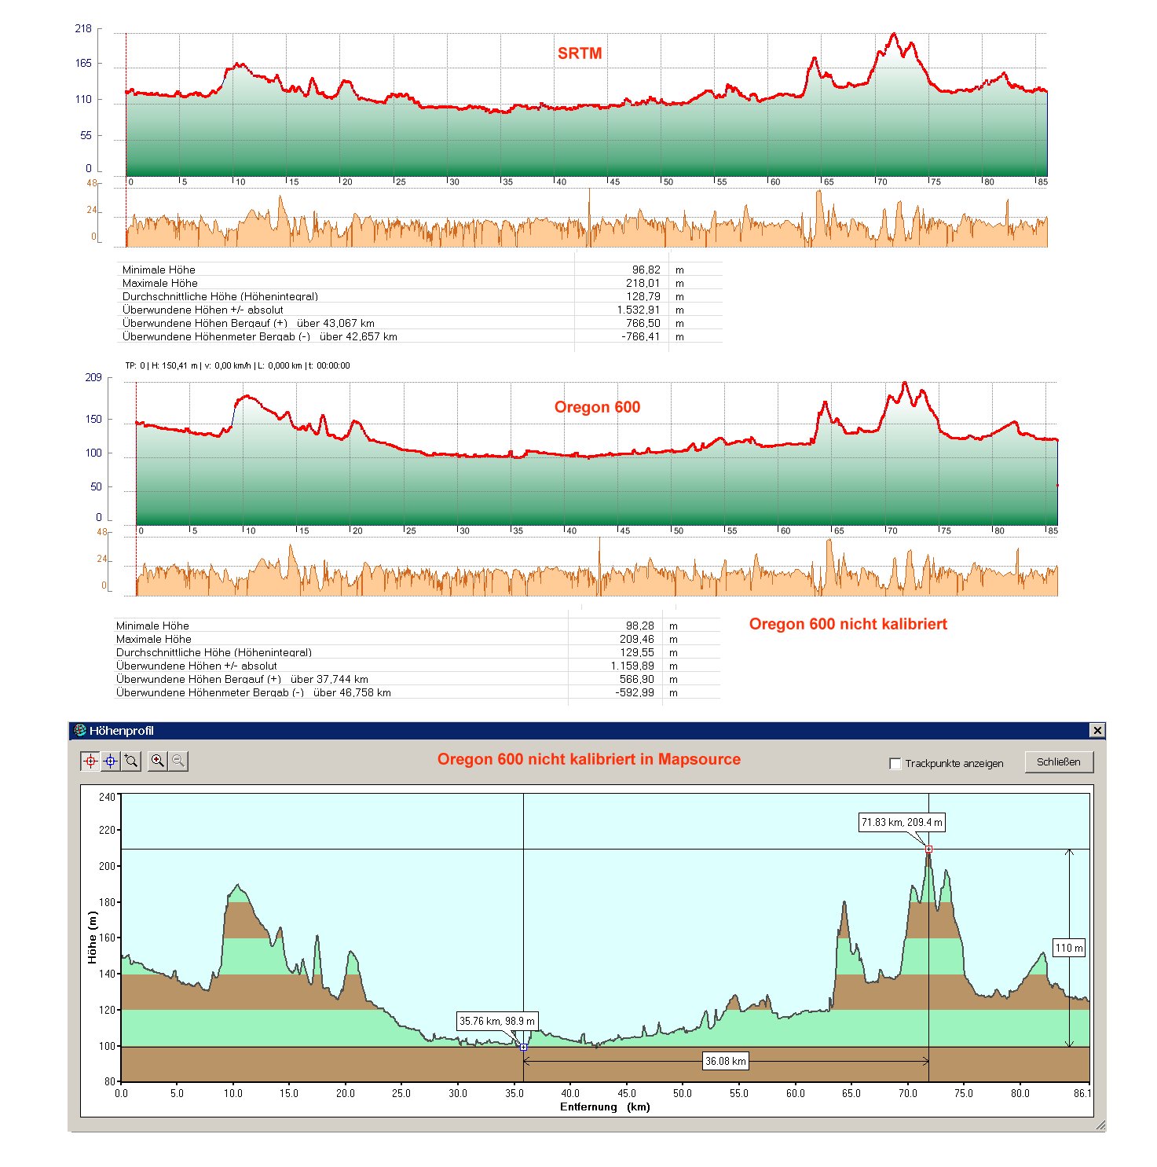1157x1167 pixels.
Task: Click the zoom in magnifier icon
Action: [x=158, y=761]
